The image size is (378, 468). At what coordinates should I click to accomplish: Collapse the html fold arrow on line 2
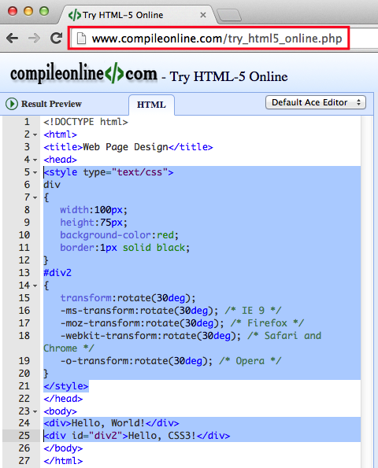pyautogui.click(x=35, y=135)
